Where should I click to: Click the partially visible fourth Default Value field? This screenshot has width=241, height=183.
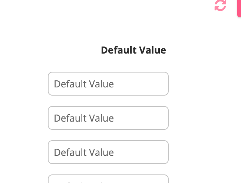108,179
